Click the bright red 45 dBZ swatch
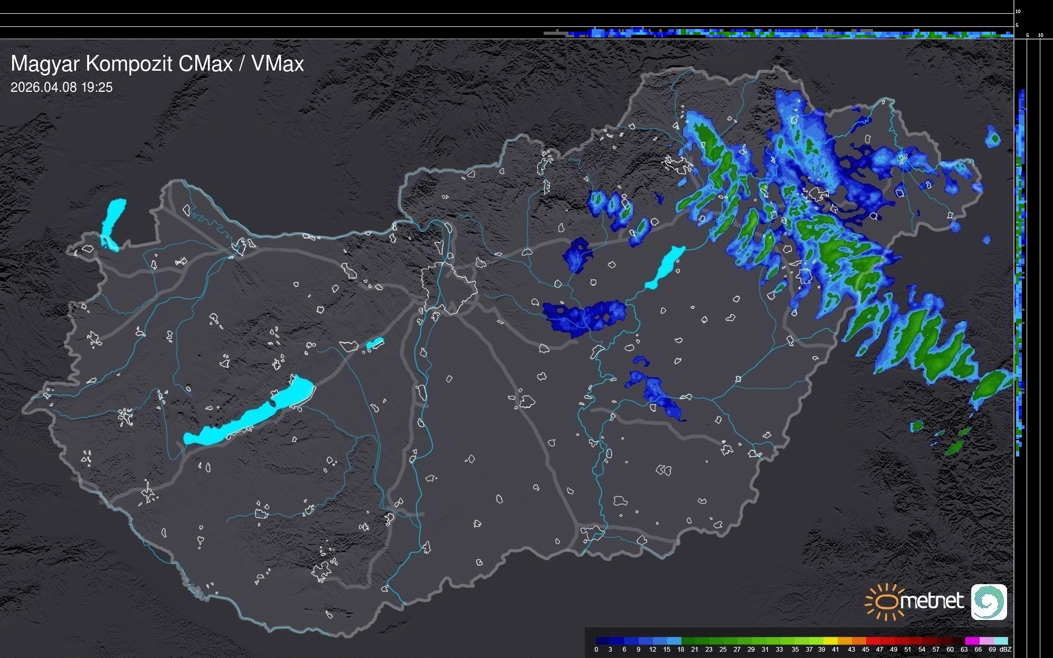Viewport: 1053px width, 658px height. coord(873,641)
